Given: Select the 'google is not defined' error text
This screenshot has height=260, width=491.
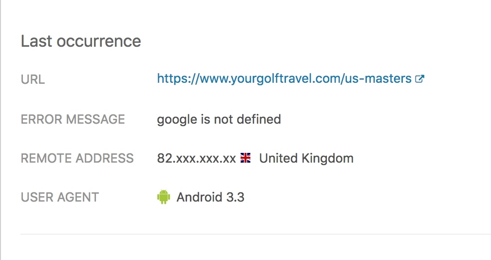Looking at the screenshot, I should (219, 119).
